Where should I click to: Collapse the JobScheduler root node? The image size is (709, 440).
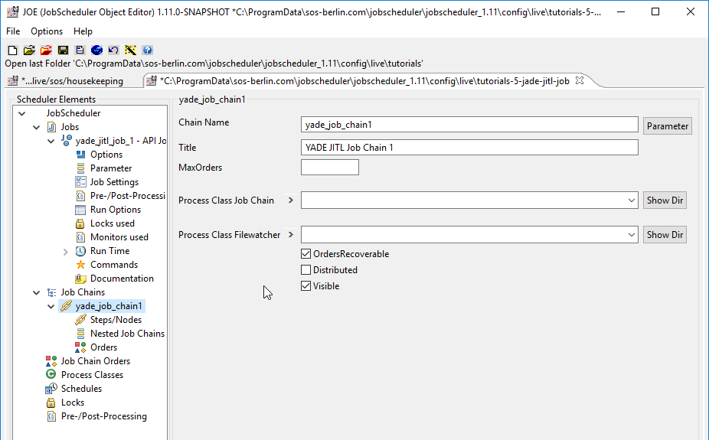click(x=21, y=113)
